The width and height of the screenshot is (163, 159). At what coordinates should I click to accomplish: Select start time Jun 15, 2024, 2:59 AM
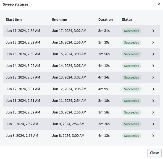tap(23, 54)
